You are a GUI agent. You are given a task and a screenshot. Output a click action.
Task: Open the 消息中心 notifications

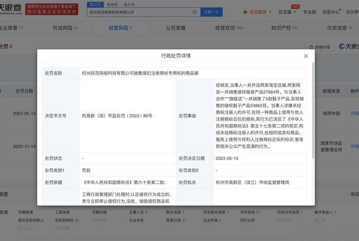331,12
